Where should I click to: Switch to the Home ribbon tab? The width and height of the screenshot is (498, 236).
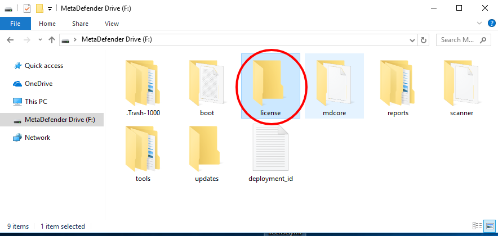click(x=47, y=24)
